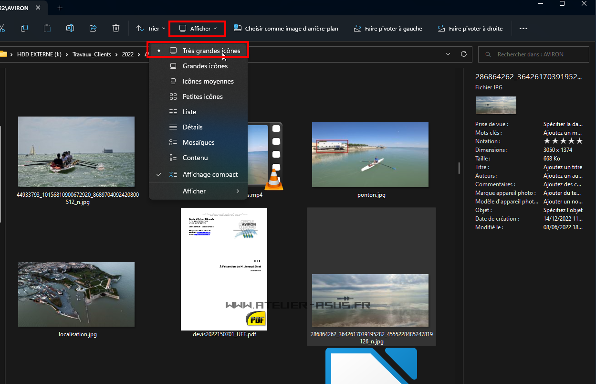Click the search field Rechercher dans AVIRON
The image size is (596, 384).
tap(534, 54)
